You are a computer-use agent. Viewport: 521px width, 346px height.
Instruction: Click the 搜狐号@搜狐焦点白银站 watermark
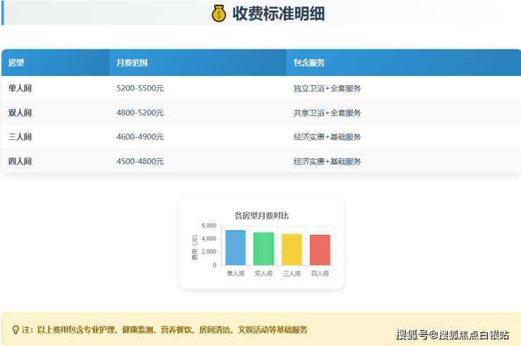coord(452,335)
